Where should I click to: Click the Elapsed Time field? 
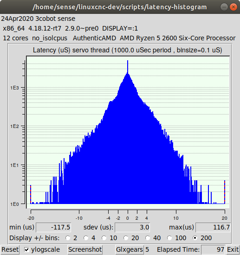213,249
